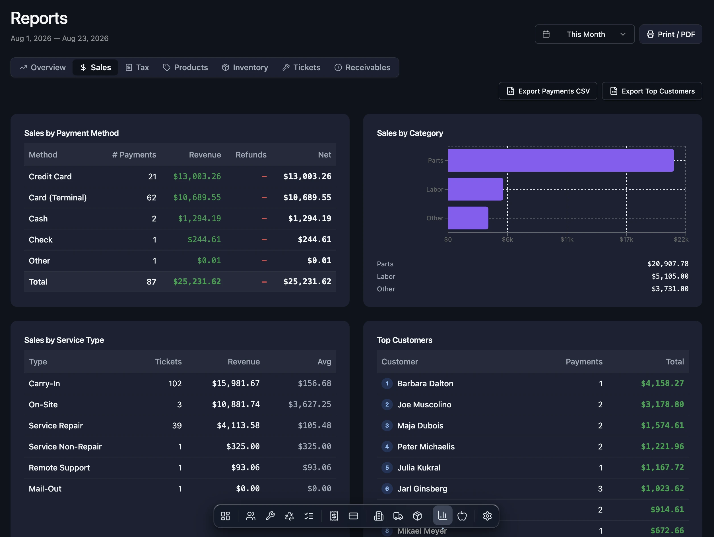Viewport: 714px width, 537px height.
Task: Click the calendar icon in date range selector
Action: point(546,34)
